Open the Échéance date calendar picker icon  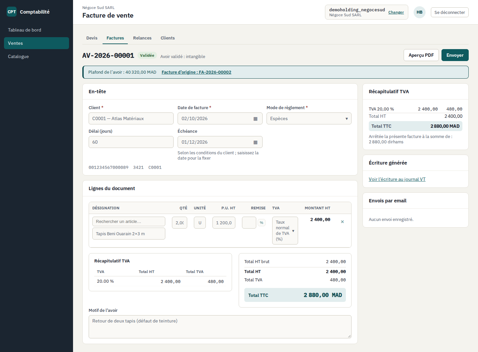tap(255, 142)
